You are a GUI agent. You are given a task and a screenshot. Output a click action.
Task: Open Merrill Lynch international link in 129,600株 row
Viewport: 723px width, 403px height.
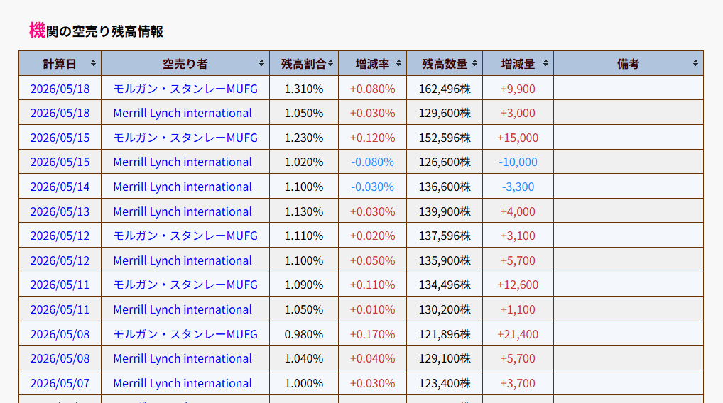pyautogui.click(x=183, y=113)
